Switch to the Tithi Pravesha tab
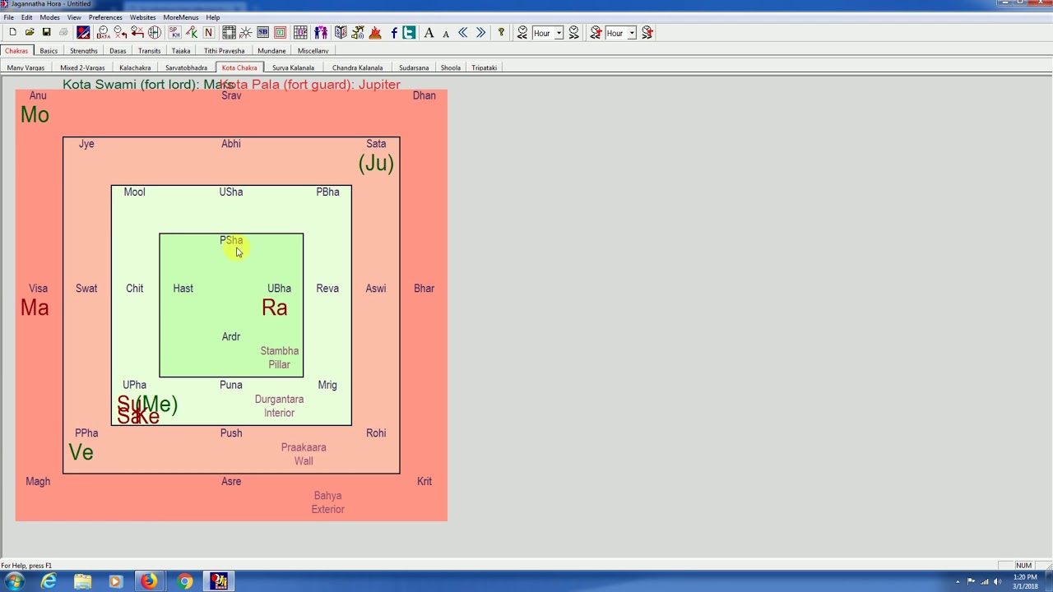Screen dimensions: 1053x592 coord(225,51)
